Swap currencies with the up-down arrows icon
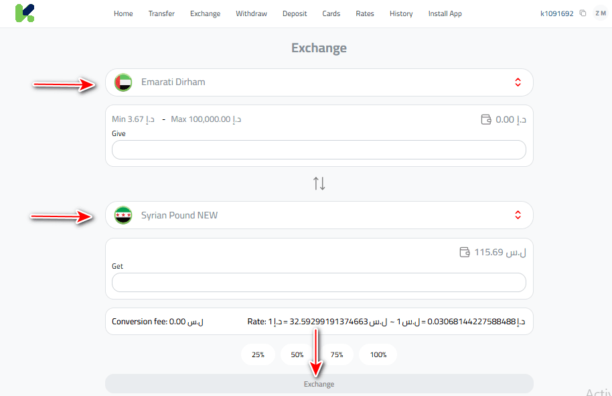 (x=319, y=183)
